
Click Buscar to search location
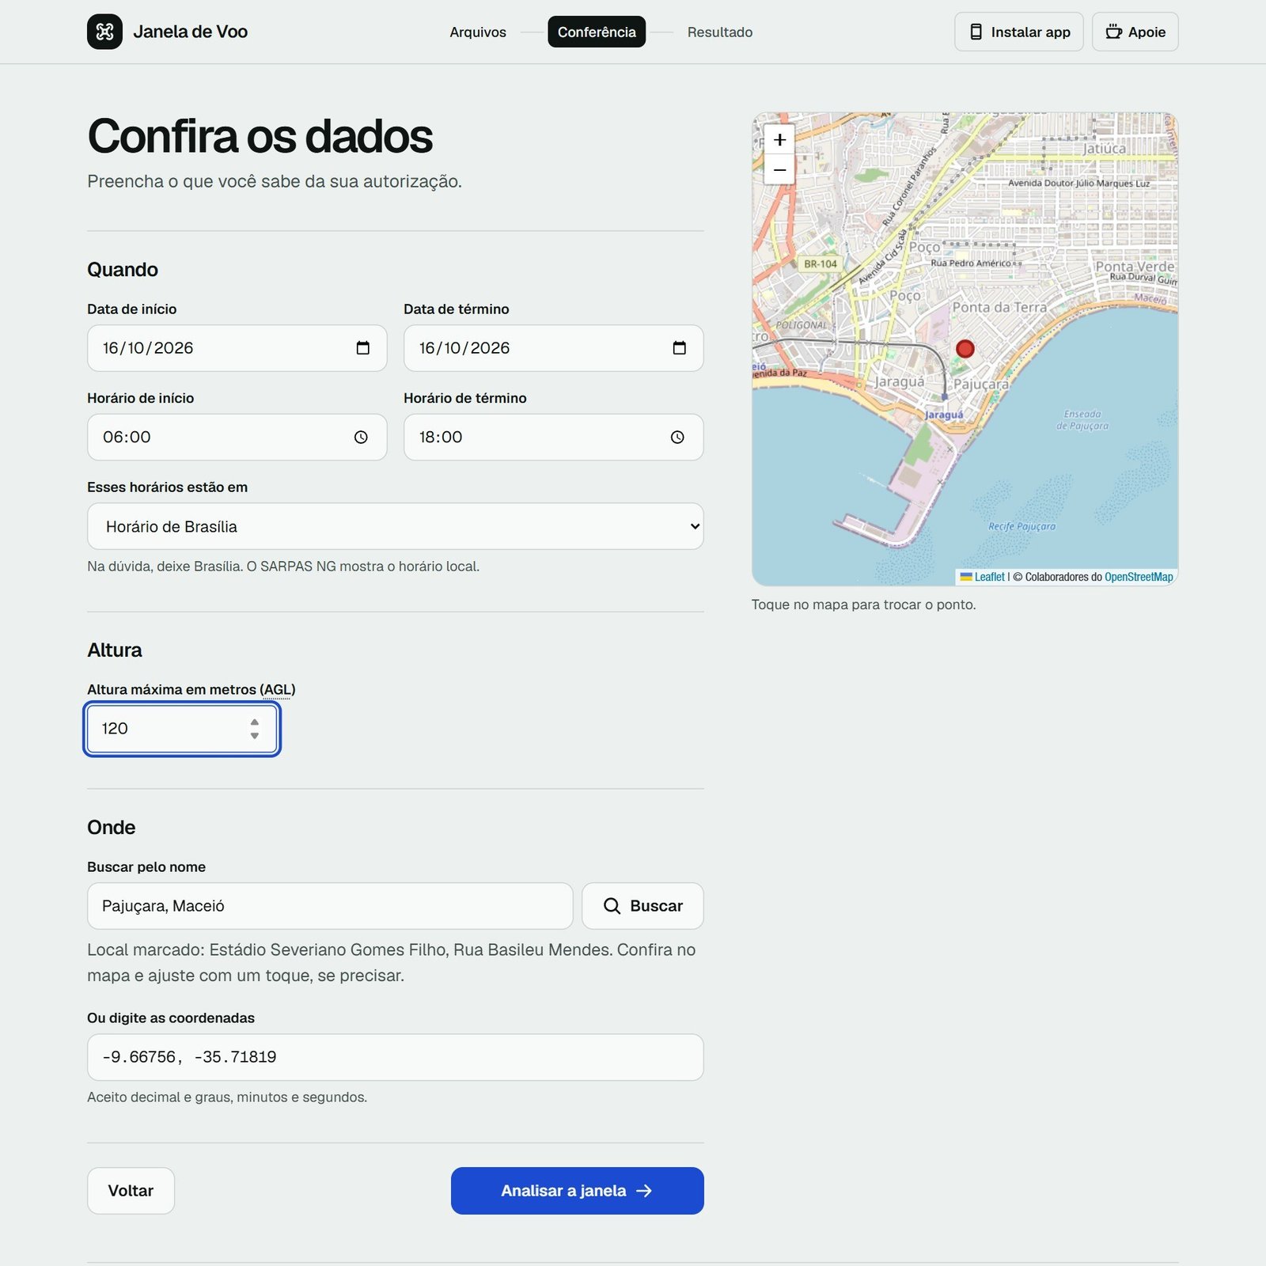[642, 906]
